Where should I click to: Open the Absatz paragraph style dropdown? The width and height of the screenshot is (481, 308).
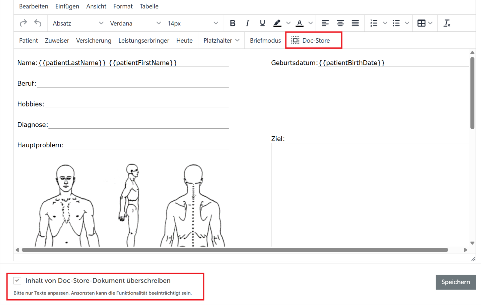78,23
